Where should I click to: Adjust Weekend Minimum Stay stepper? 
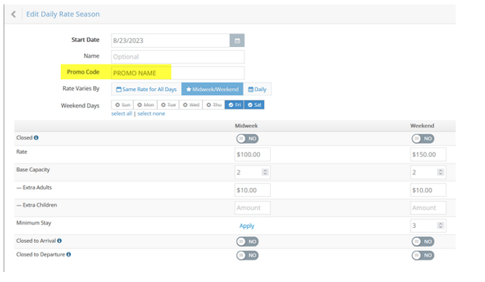pyautogui.click(x=441, y=226)
